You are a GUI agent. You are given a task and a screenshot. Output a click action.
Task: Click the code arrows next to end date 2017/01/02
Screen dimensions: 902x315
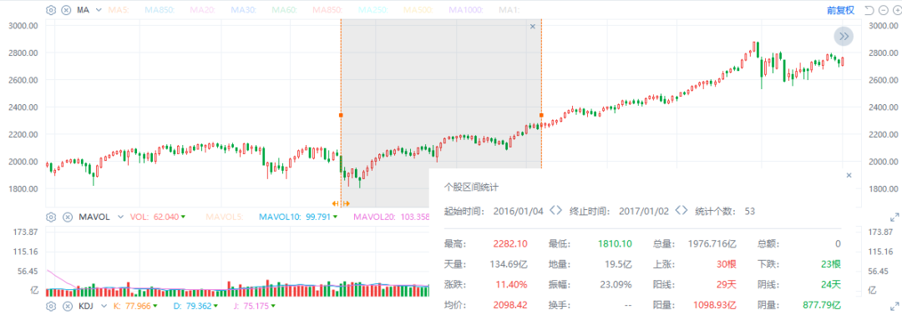coord(682,211)
